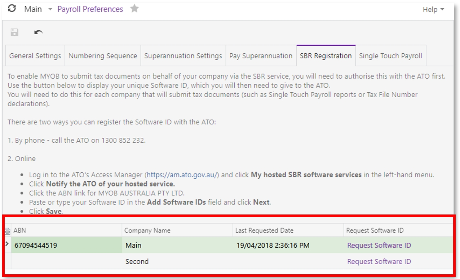Open the Single Touch Payroll tab
Screen dimensions: 460x279
[390, 56]
